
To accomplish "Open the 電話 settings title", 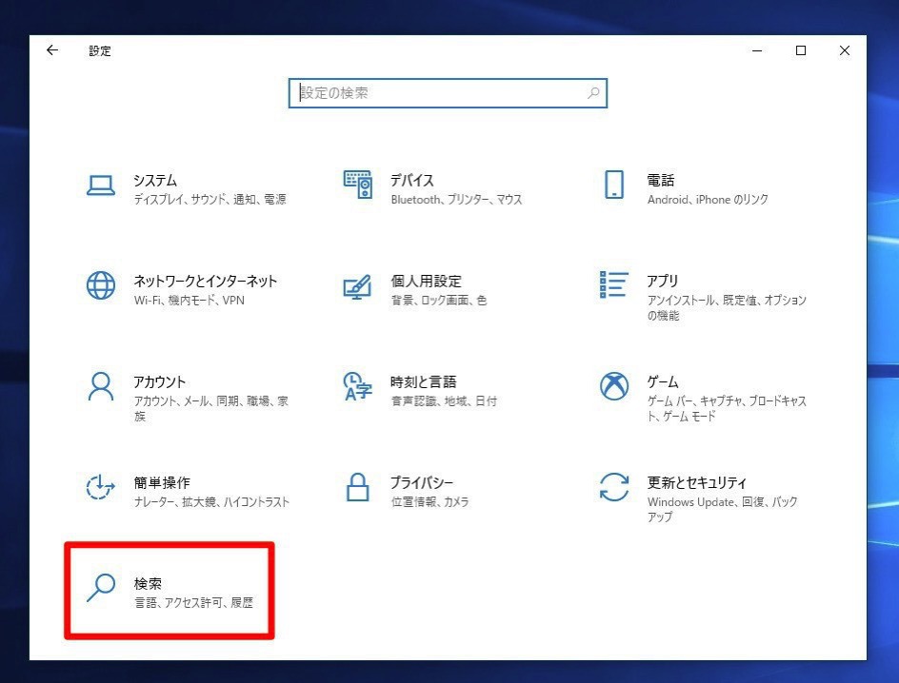I will [661, 181].
